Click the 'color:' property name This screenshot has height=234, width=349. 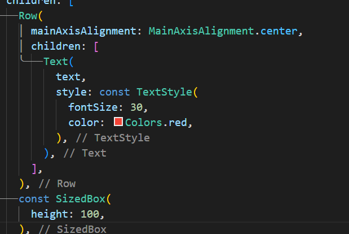[86, 123]
